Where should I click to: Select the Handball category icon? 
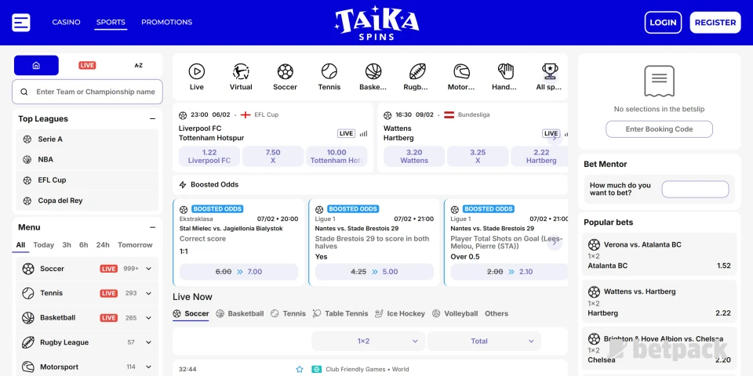coord(506,71)
